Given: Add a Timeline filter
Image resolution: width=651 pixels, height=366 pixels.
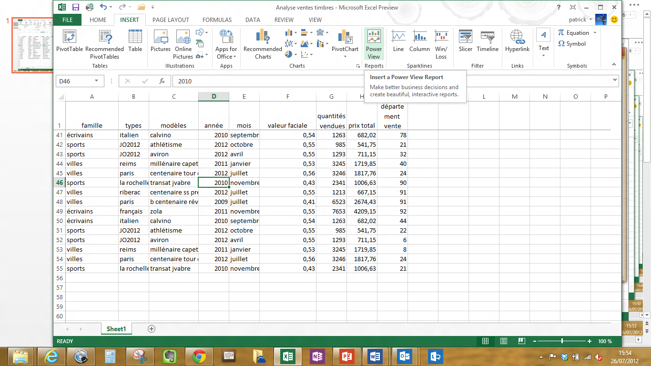Looking at the screenshot, I should (488, 41).
